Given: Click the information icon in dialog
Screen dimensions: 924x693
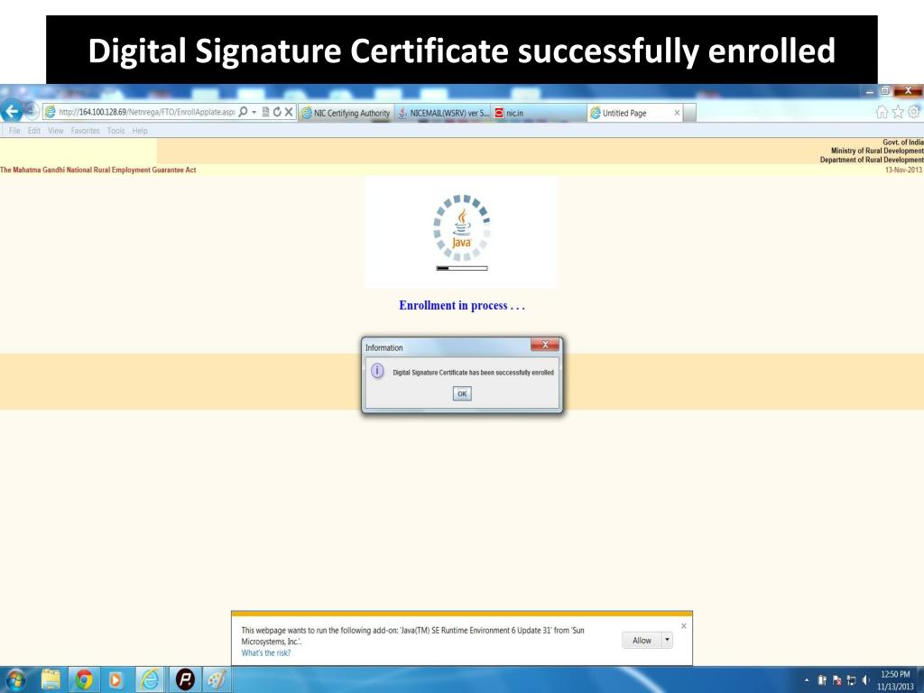Looking at the screenshot, I should [x=377, y=371].
